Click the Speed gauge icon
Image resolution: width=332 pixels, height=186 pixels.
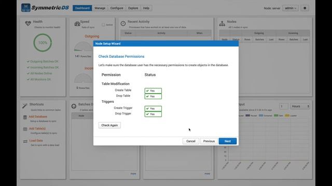pos(77,24)
